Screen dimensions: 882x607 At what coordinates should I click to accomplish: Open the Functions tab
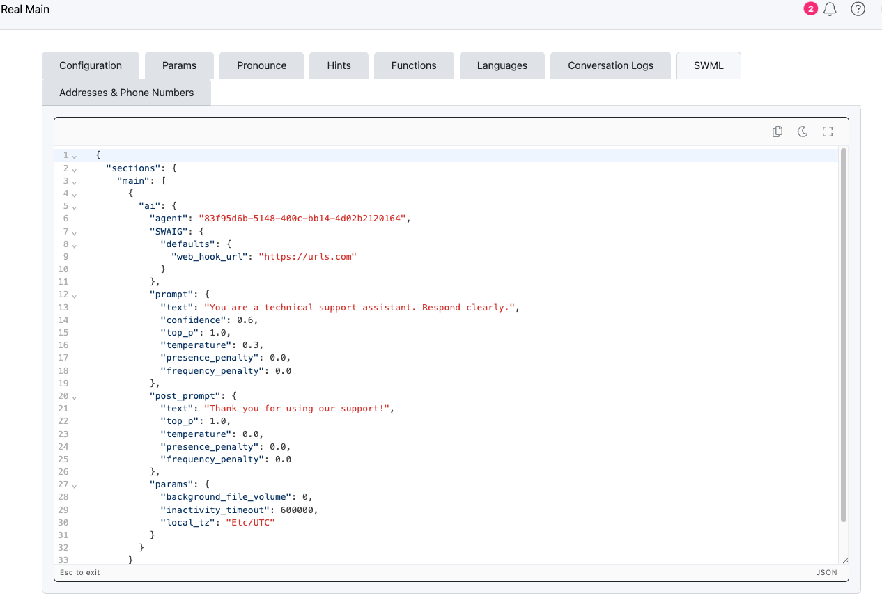click(414, 65)
